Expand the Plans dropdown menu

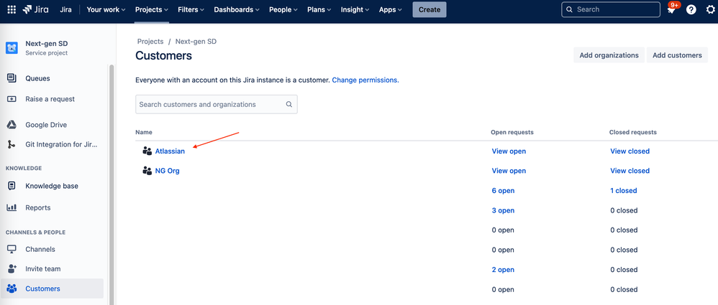coord(319,9)
